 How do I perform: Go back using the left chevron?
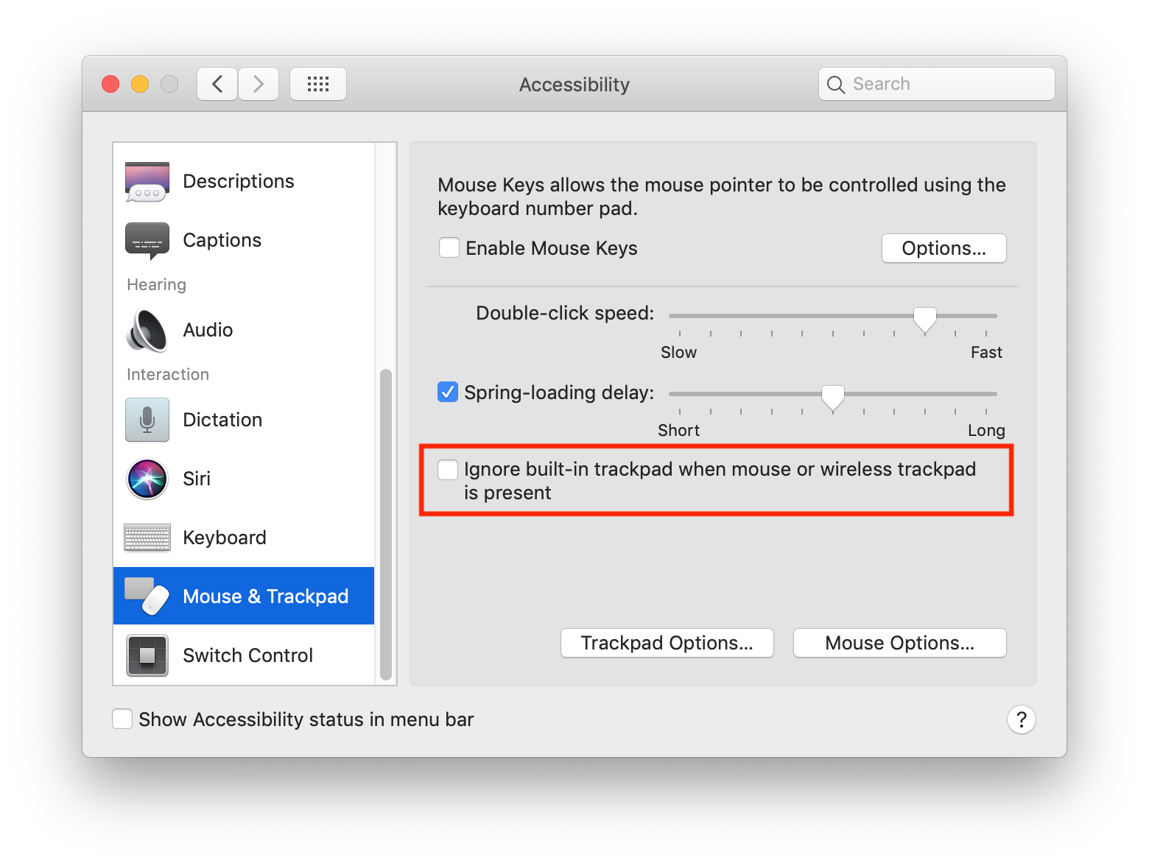(x=217, y=84)
